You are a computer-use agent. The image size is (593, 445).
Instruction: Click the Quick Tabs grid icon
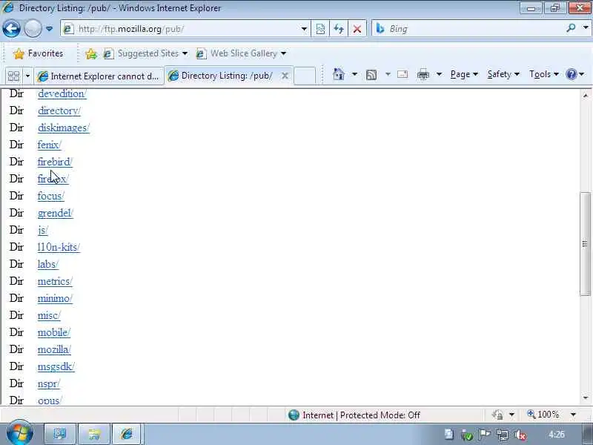[x=13, y=76]
